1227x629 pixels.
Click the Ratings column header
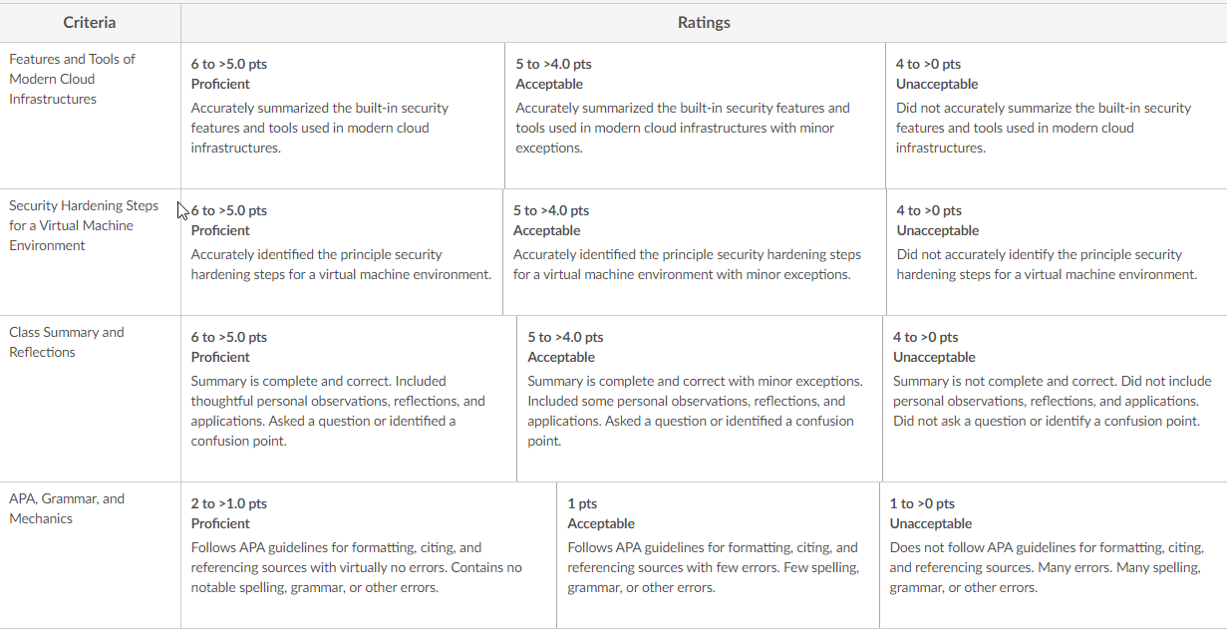click(x=704, y=22)
